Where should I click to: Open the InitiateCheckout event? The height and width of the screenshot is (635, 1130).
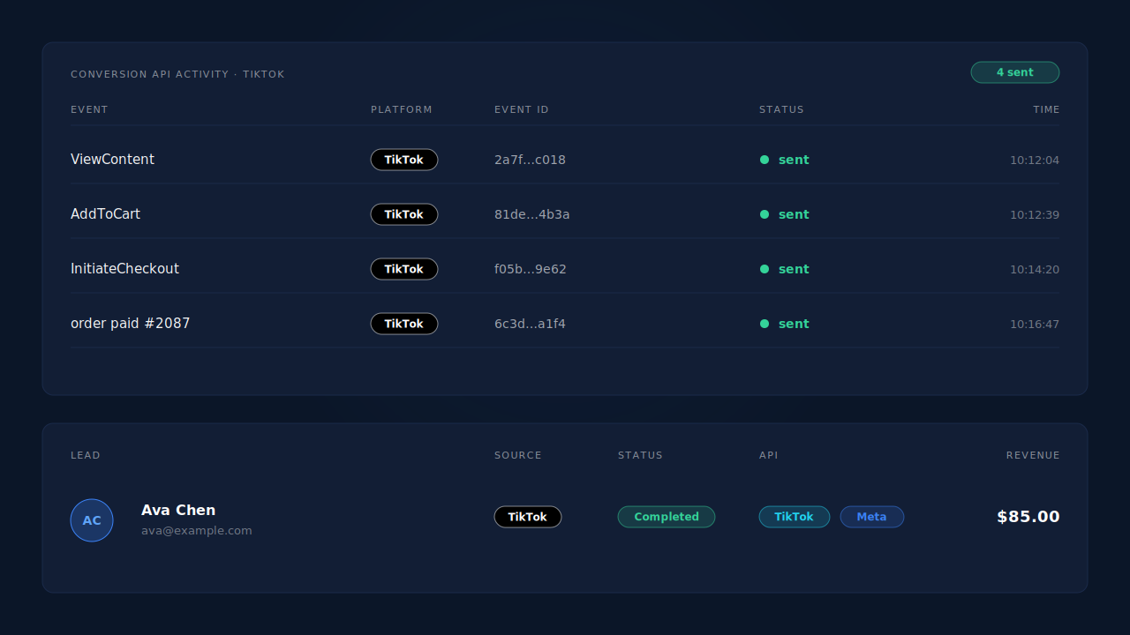(124, 269)
